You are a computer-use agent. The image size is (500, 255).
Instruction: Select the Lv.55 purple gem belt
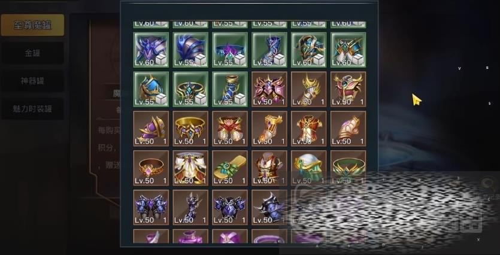230,50
